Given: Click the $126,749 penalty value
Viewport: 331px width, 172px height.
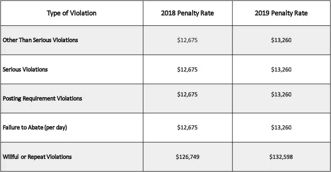Looking at the screenshot, I should tap(188, 157).
